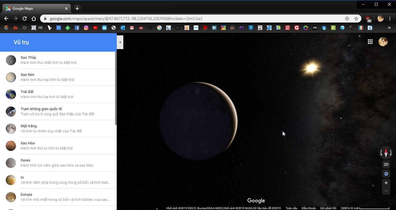This screenshot has width=396, height=210.
Task: Open blue info i bookmark
Action: pos(251,28)
